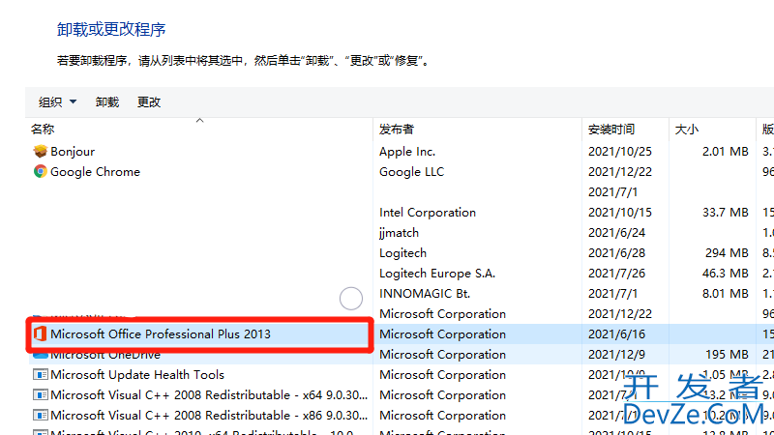774x435 pixels.
Task: Select the Bonjour program row
Action: click(73, 152)
